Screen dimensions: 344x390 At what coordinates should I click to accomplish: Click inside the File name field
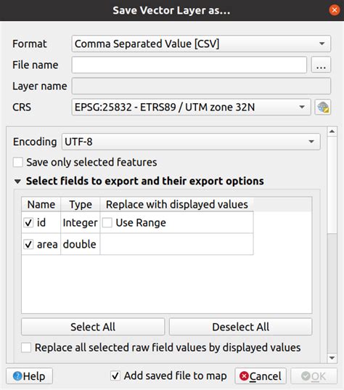[x=189, y=65]
